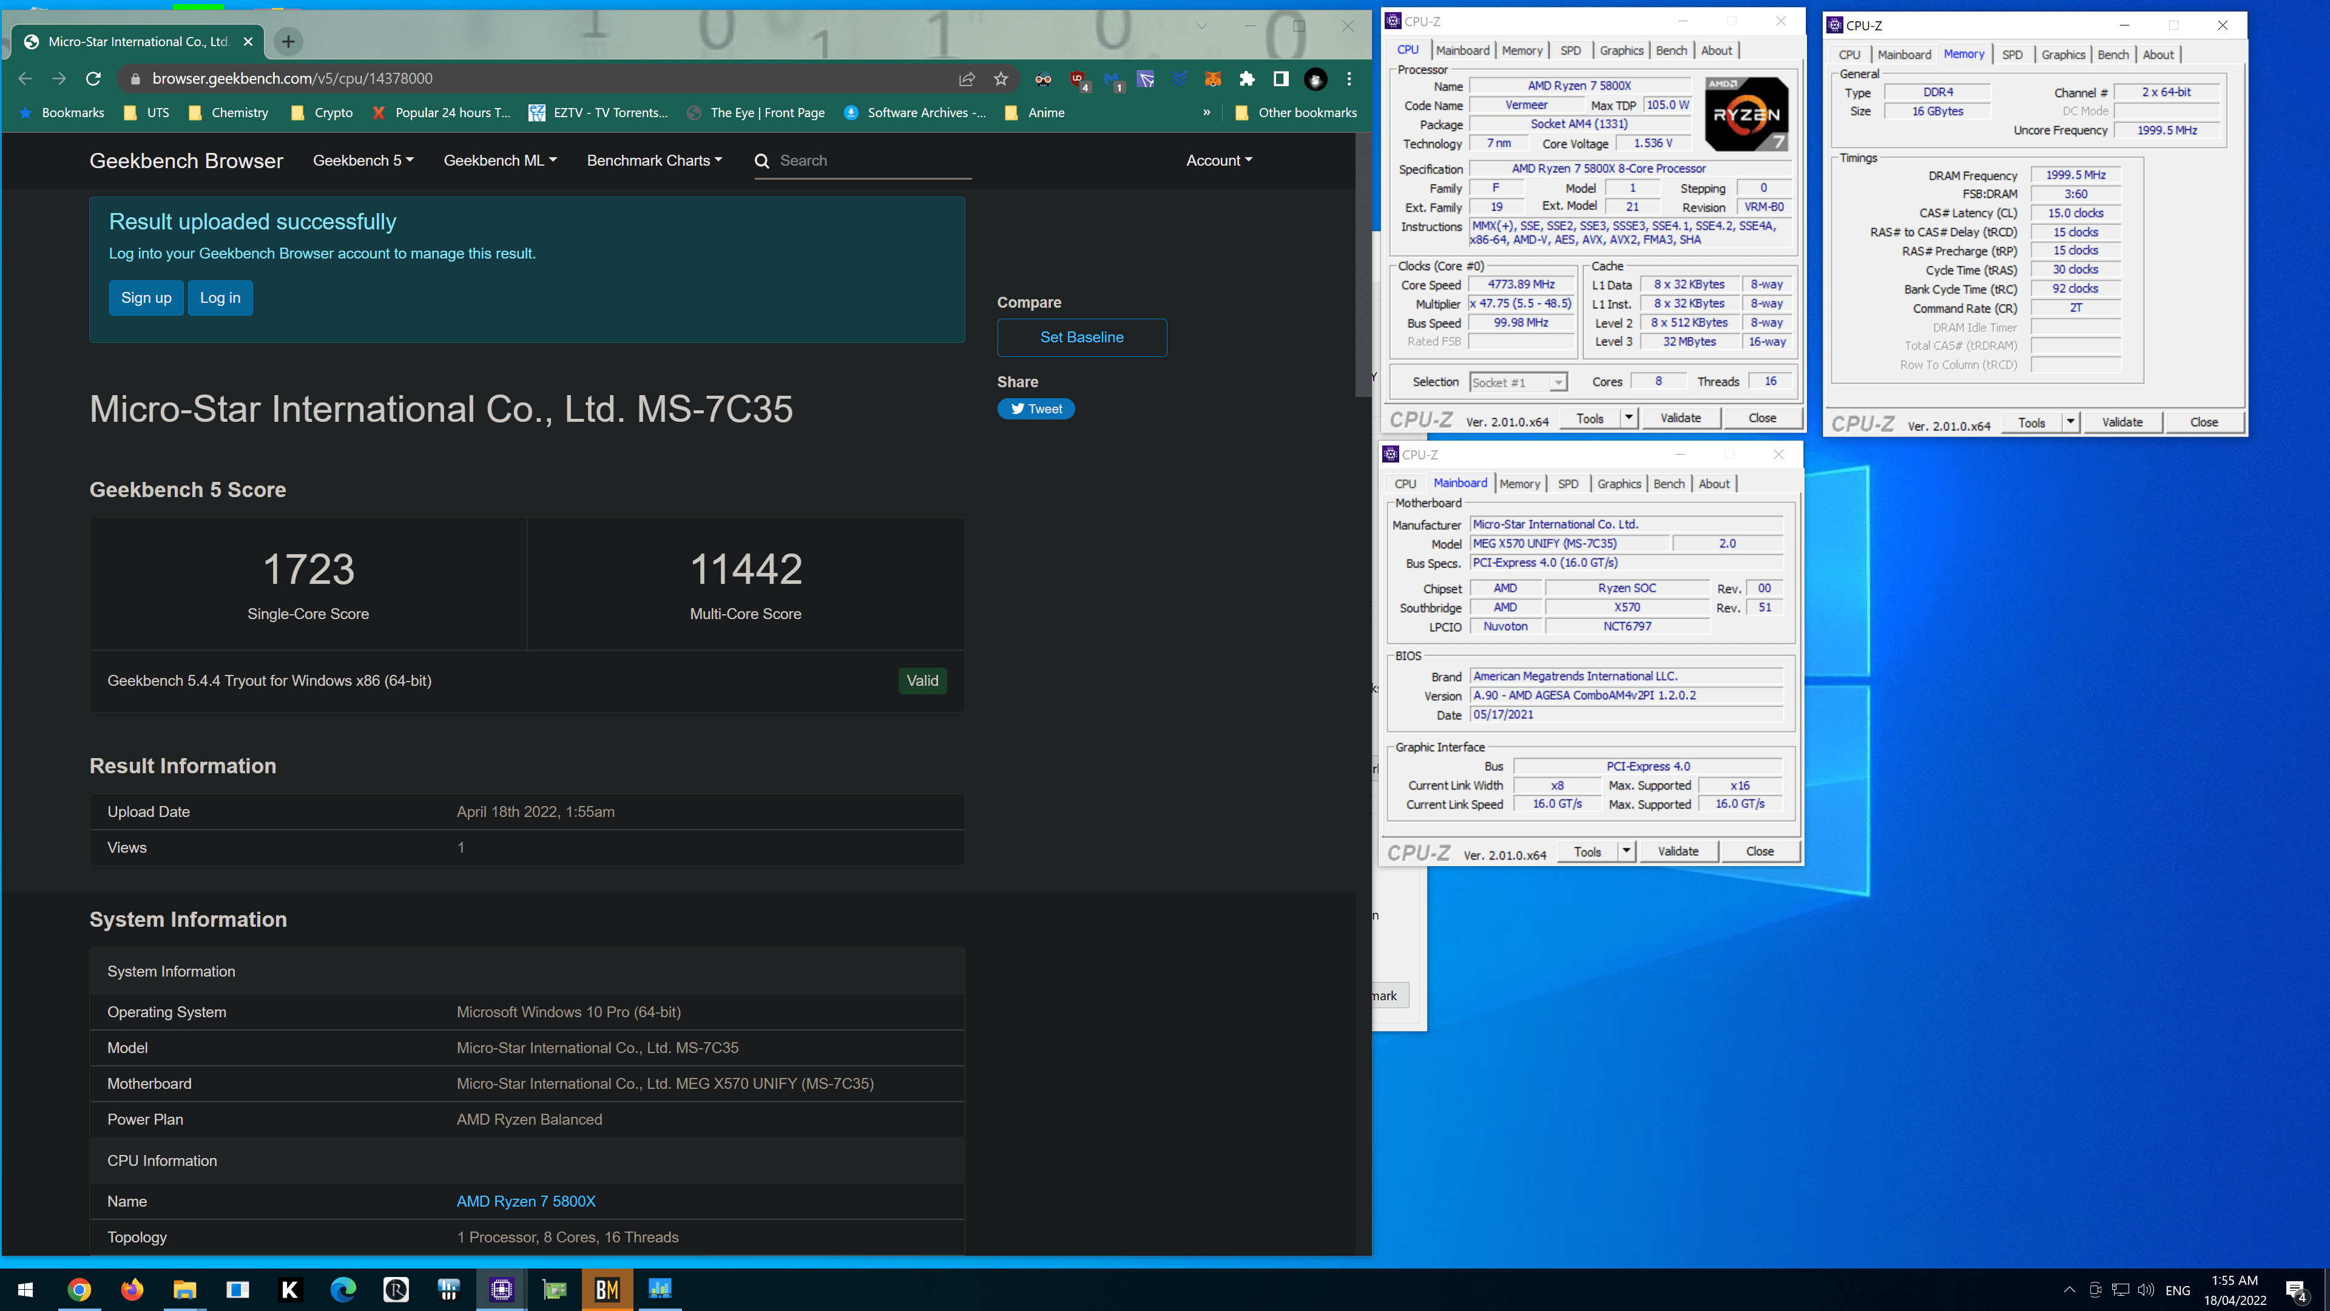Open SPD tab in top-left CPU-Z window
This screenshot has height=1311, width=2330.
coord(1571,50)
